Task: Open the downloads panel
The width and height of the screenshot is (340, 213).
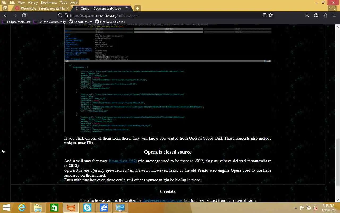Action: click(x=307, y=15)
